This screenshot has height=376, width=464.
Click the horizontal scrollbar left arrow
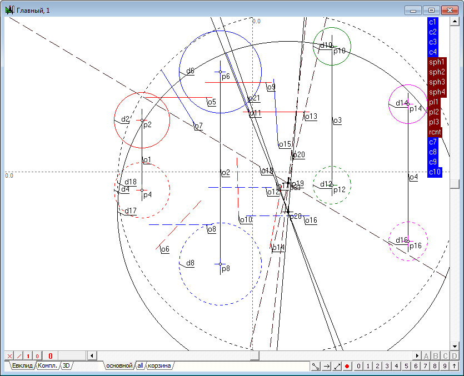point(92,355)
